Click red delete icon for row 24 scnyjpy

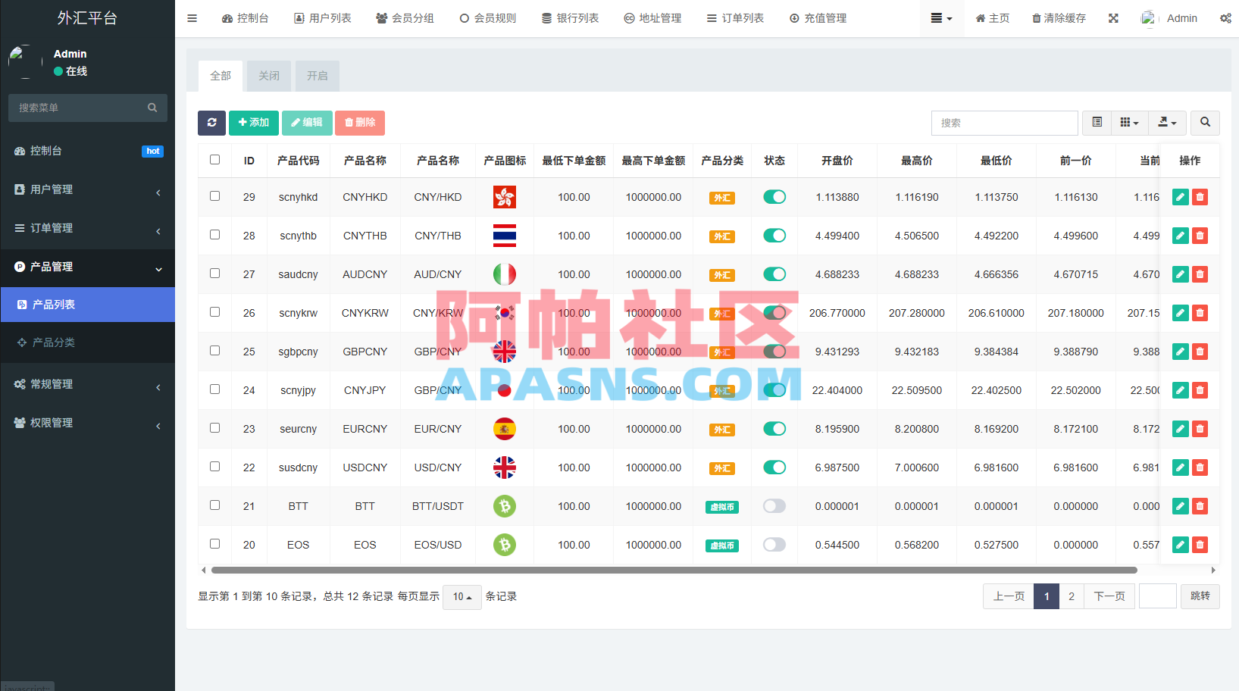1200,390
